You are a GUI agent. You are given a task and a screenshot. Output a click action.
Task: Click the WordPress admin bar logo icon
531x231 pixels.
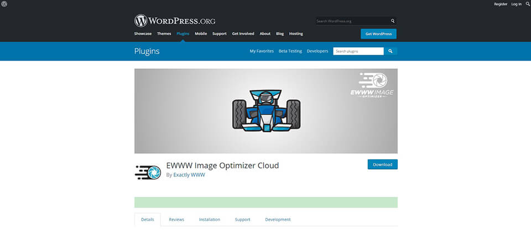(4, 4)
